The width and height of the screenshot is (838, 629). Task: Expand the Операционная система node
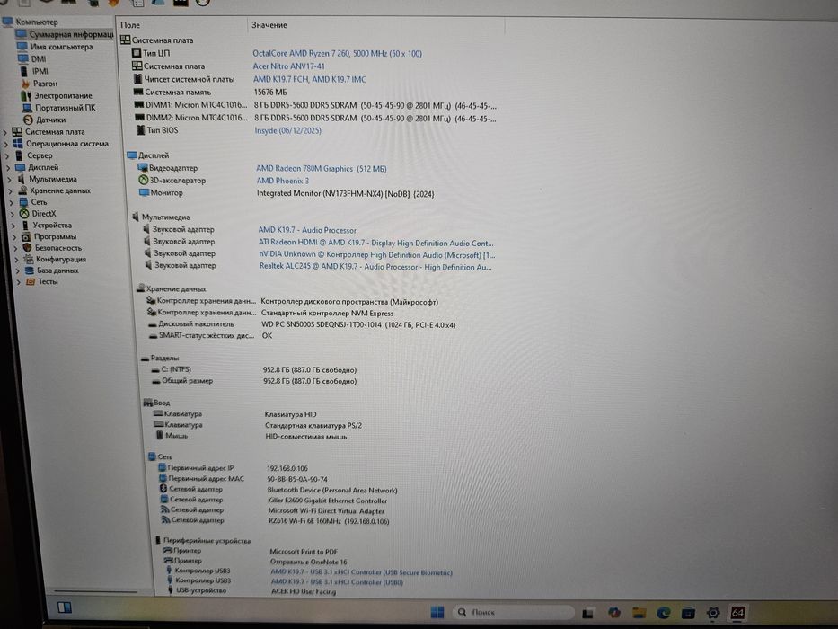(x=6, y=144)
